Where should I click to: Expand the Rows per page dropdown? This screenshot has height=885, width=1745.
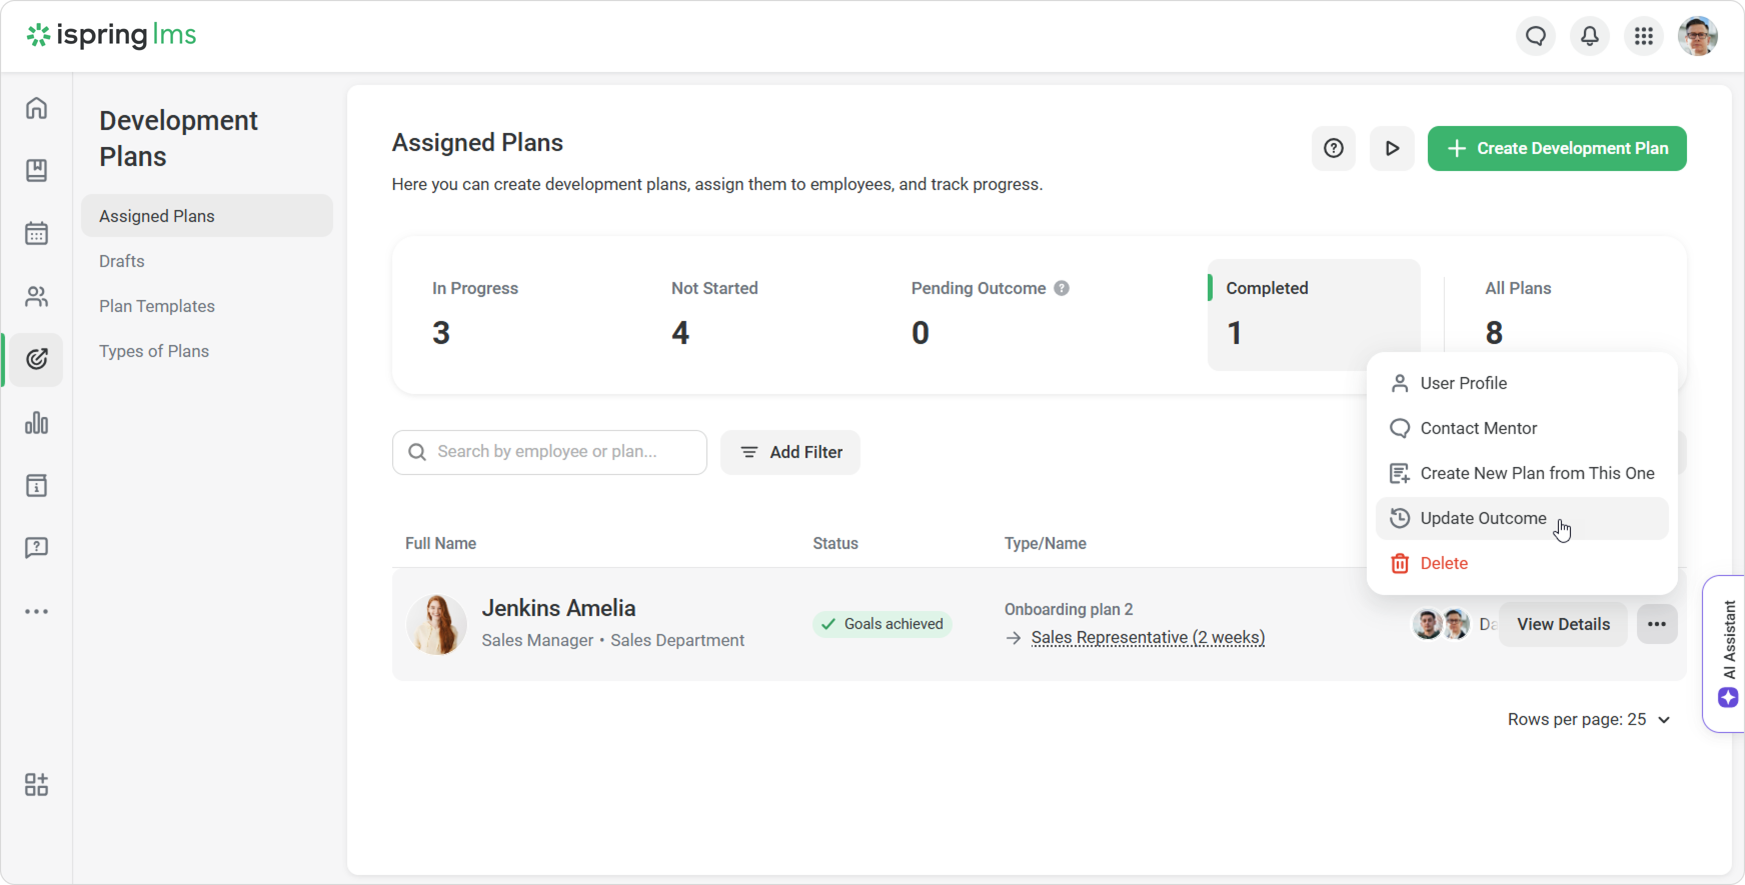click(x=1588, y=719)
